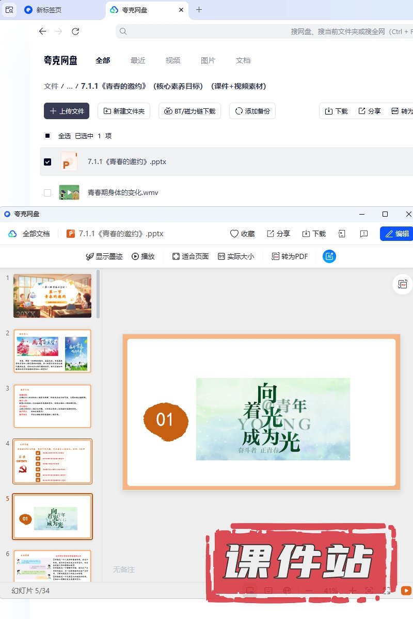Click the 收藏 heart icon

click(x=234, y=234)
